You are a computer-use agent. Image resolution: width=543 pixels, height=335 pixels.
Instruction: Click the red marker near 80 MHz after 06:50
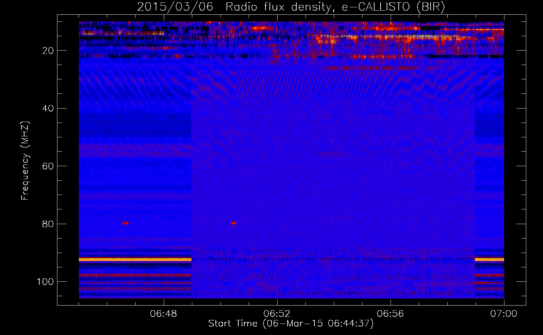(234, 223)
